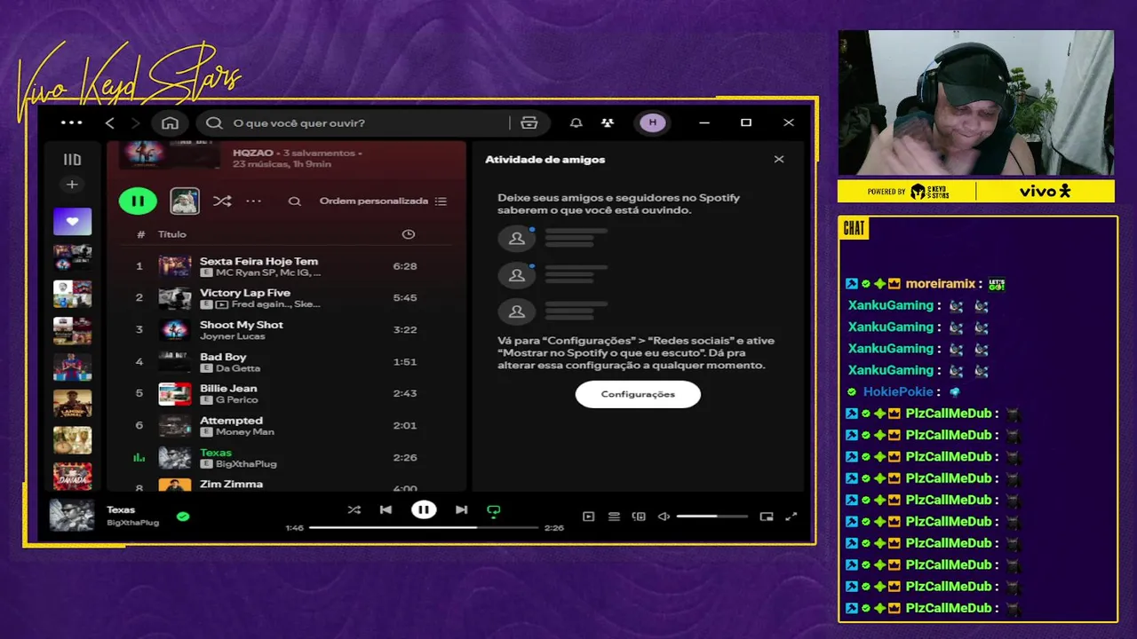Image resolution: width=1137 pixels, height=639 pixels.
Task: Open the Browse icon in the search bar
Action: (529, 122)
